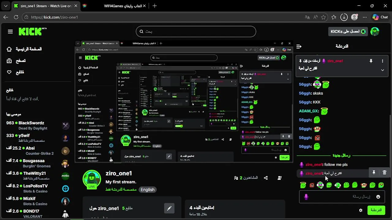Open the Copilot Chat button
Viewport: 392px width, 220px height.
380,17
